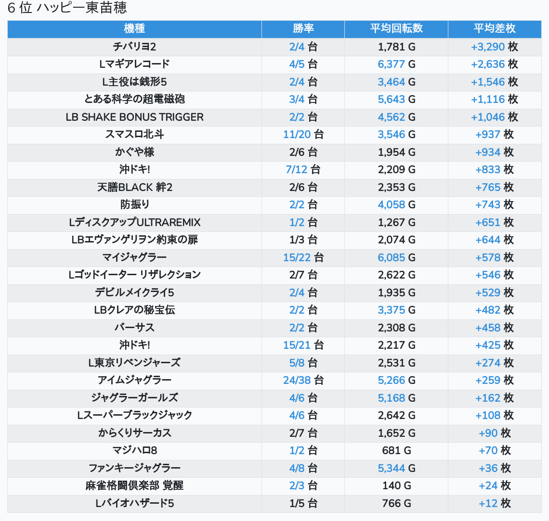Click the 11/20 台 win rate
The image size is (549, 521).
(x=303, y=134)
